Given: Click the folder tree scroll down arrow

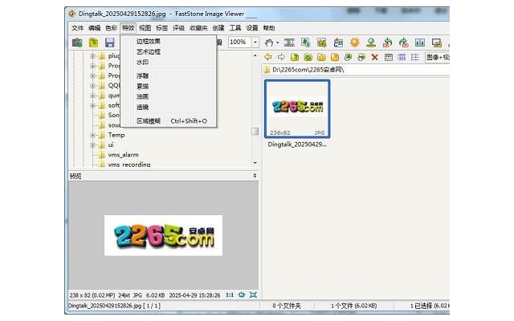Looking at the screenshot, I should pyautogui.click(x=255, y=163).
